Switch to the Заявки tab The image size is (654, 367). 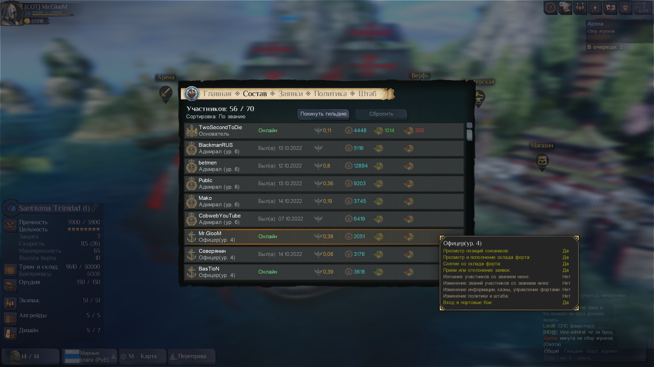pos(290,94)
